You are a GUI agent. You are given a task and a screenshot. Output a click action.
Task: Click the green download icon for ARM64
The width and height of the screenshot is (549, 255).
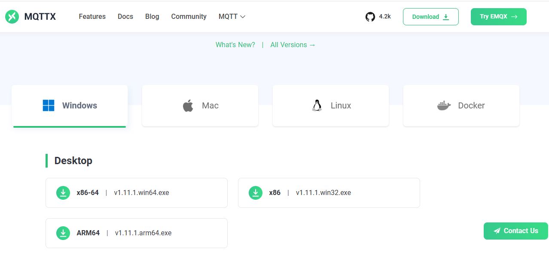tap(63, 233)
